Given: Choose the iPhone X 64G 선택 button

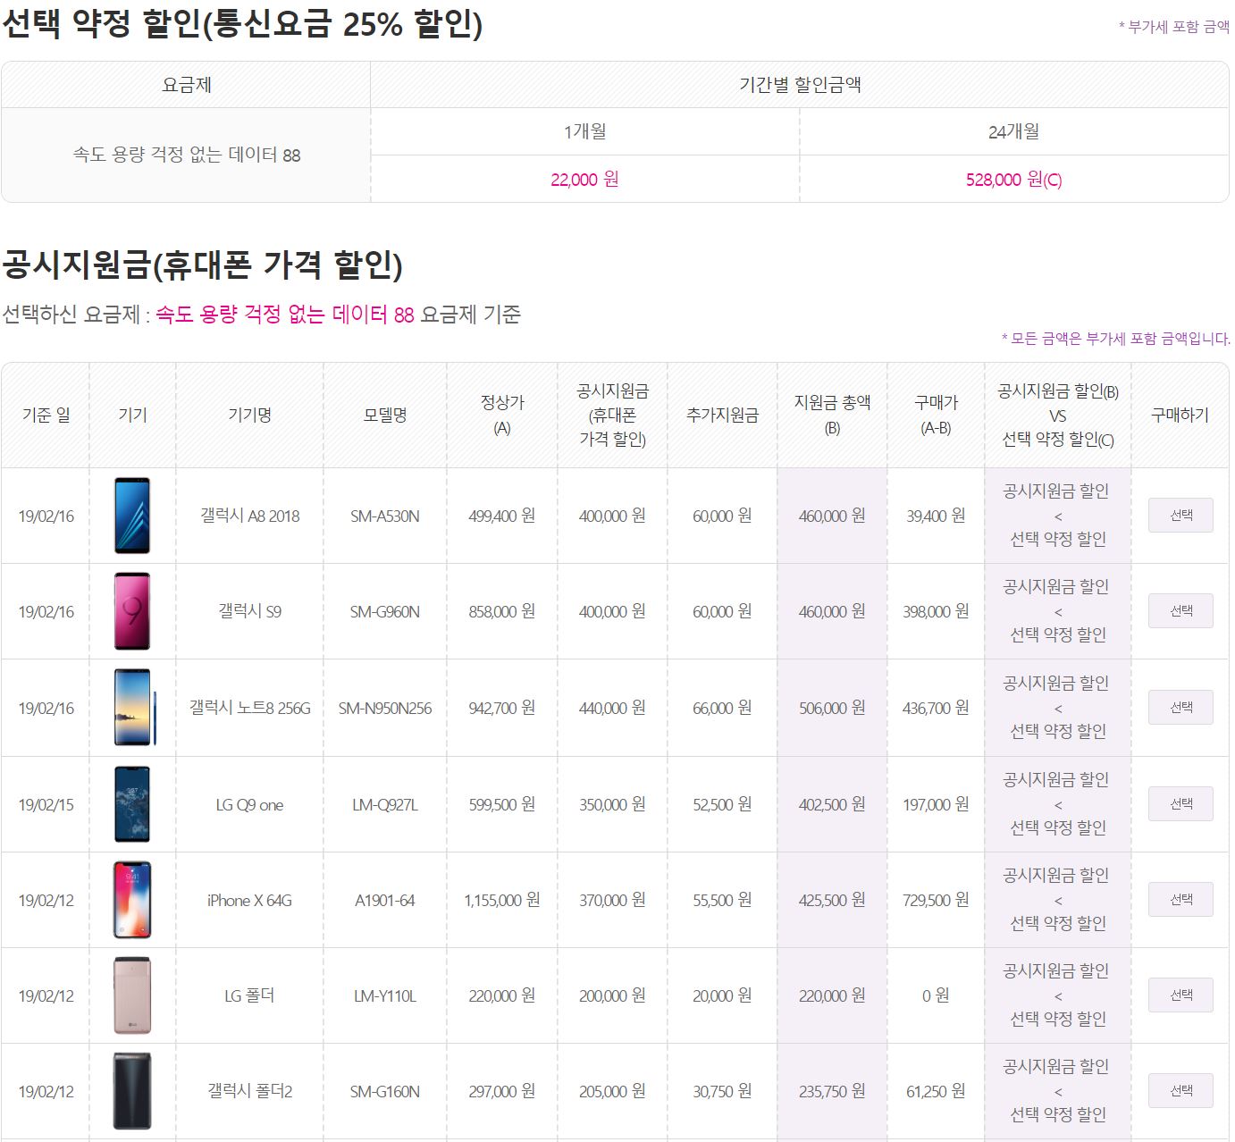Looking at the screenshot, I should point(1180,899).
